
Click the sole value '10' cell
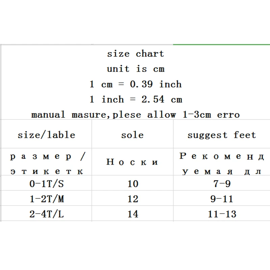click(x=133, y=184)
